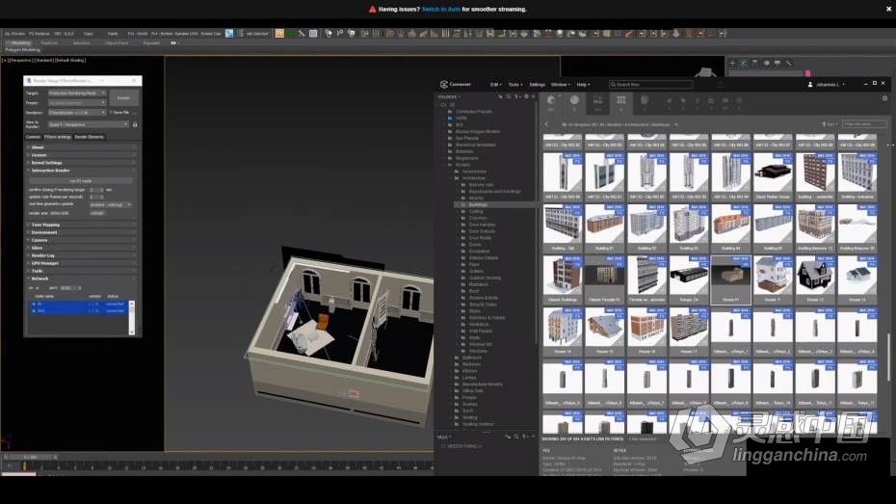Image resolution: width=896 pixels, height=504 pixels.
Task: Open the Renderer dropdown in Render Setup
Action: [77, 113]
